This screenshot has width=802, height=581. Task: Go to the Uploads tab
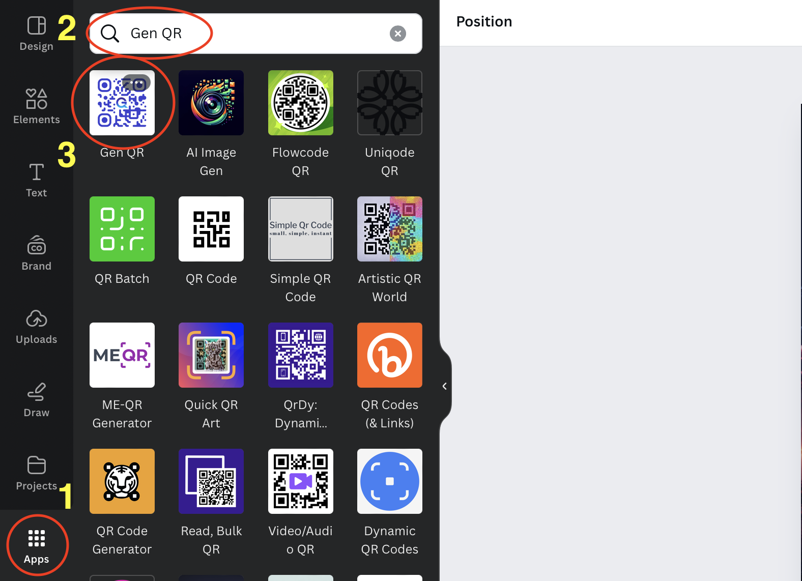(37, 327)
